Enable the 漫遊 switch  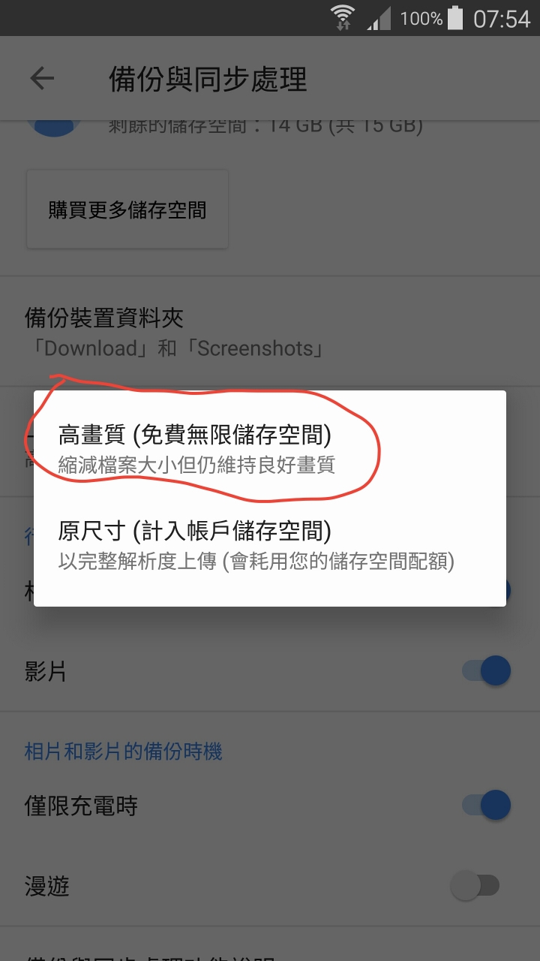coord(475,885)
